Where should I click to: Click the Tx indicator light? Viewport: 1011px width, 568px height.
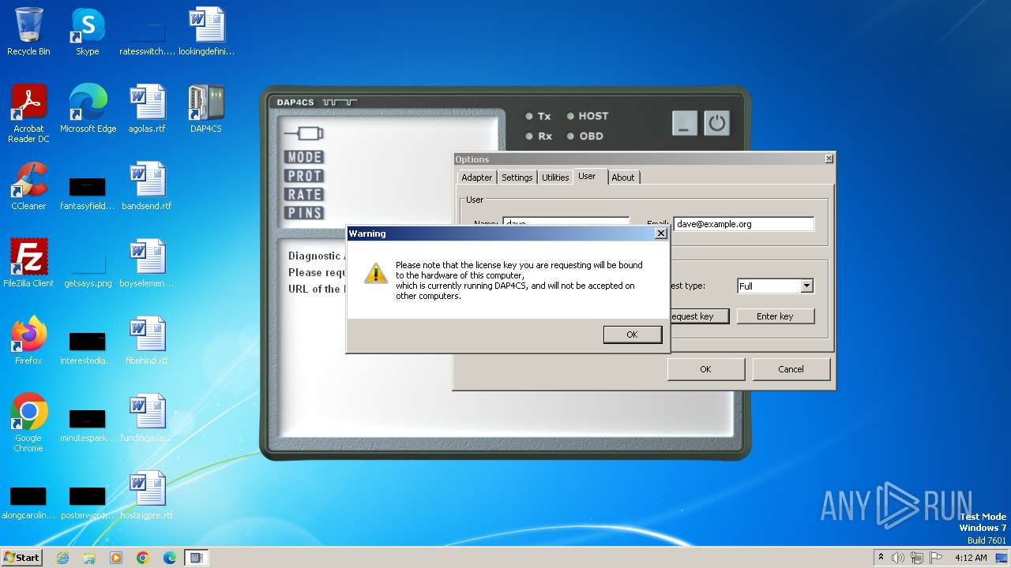tap(529, 116)
